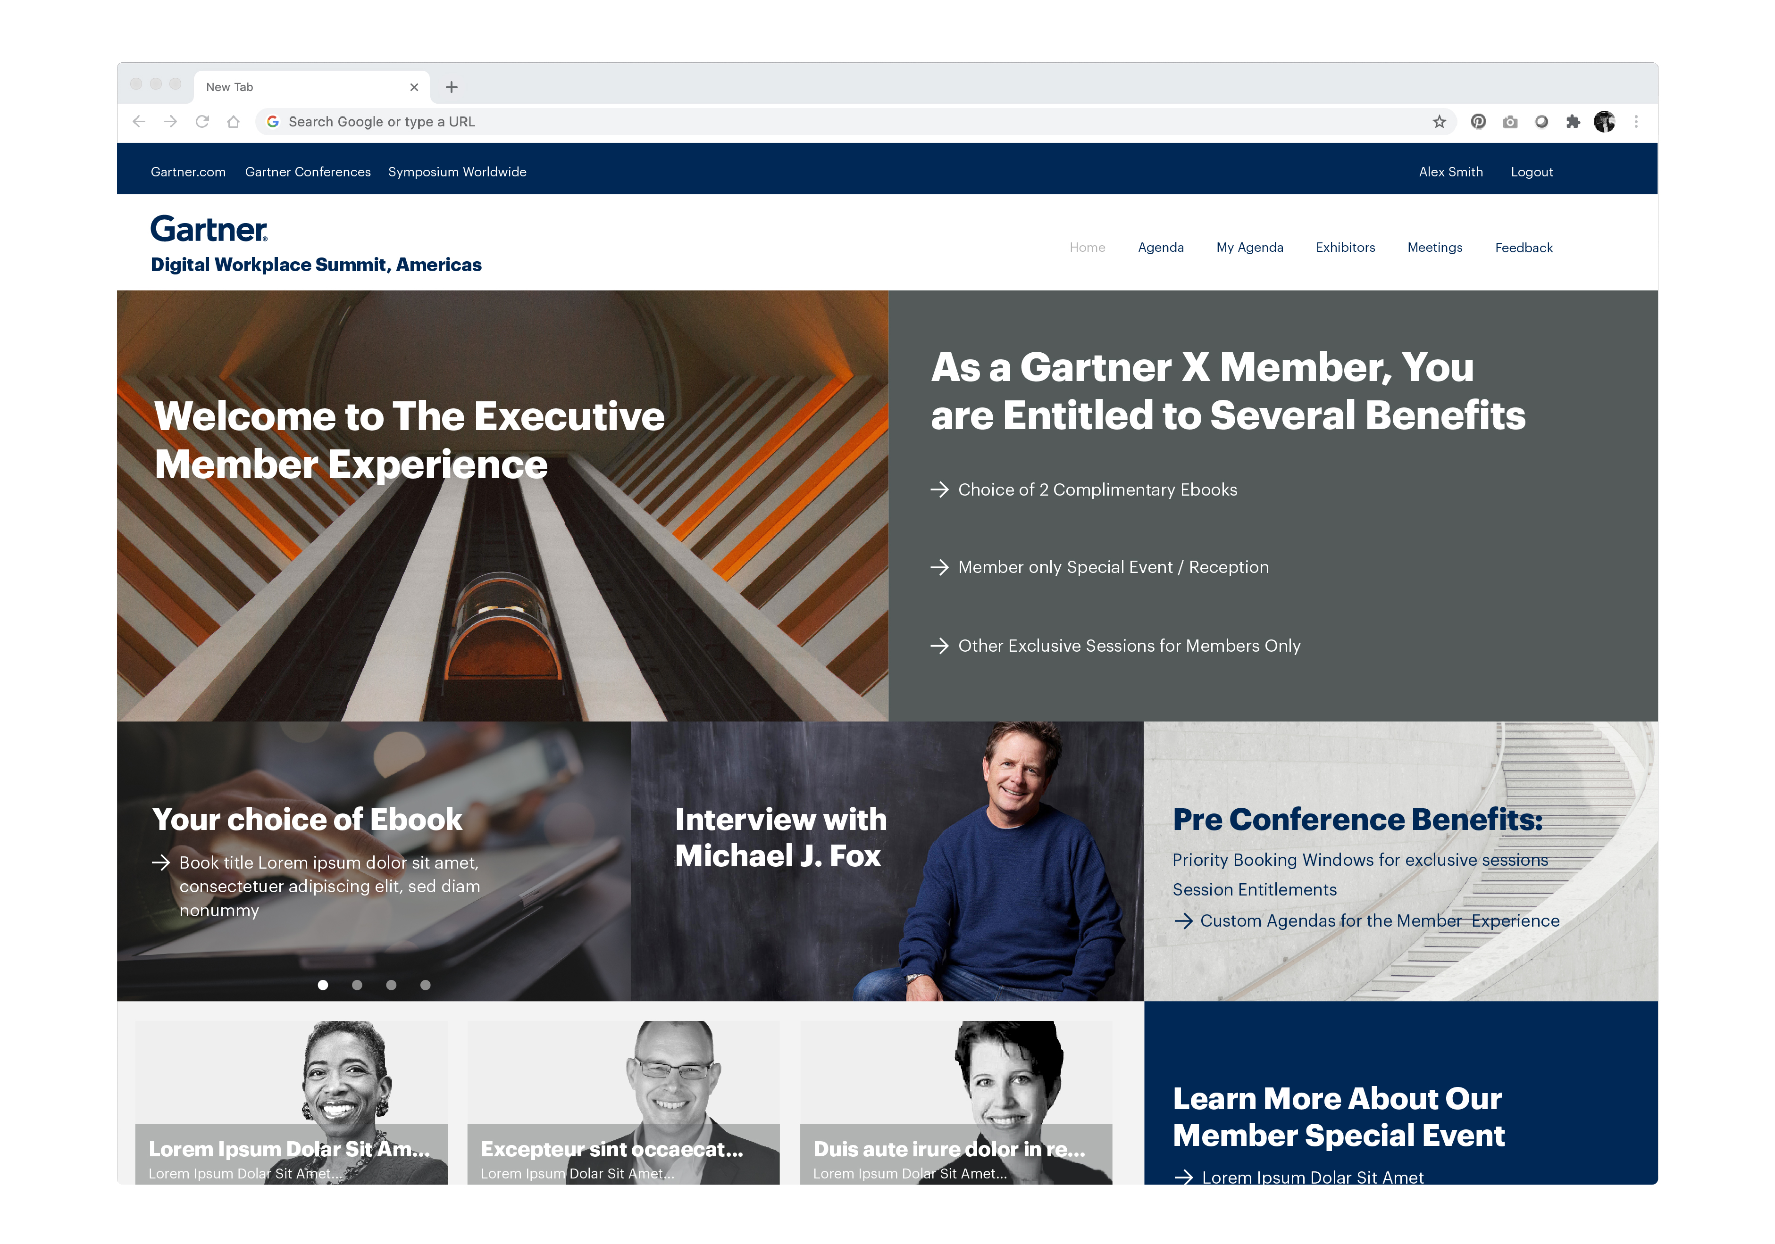The image size is (1775, 1244).
Task: Reload the page with refresh icon
Action: [x=202, y=121]
